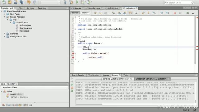Open the Debug Project dropdown arrow

[x=85, y=2]
